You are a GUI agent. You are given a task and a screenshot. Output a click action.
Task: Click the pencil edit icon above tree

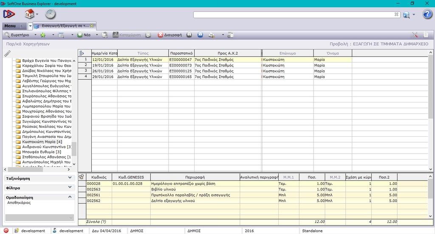pos(8,54)
